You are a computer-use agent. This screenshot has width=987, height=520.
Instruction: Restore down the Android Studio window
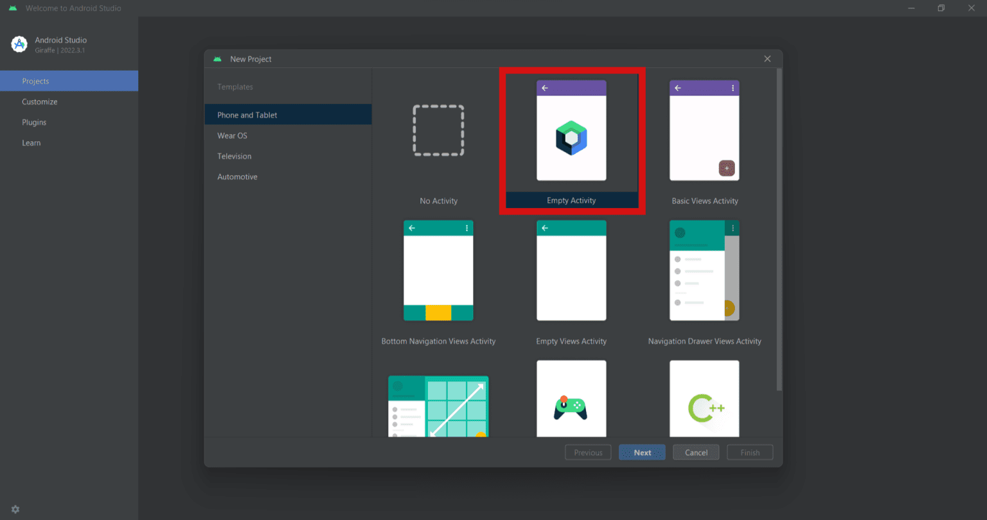[941, 8]
